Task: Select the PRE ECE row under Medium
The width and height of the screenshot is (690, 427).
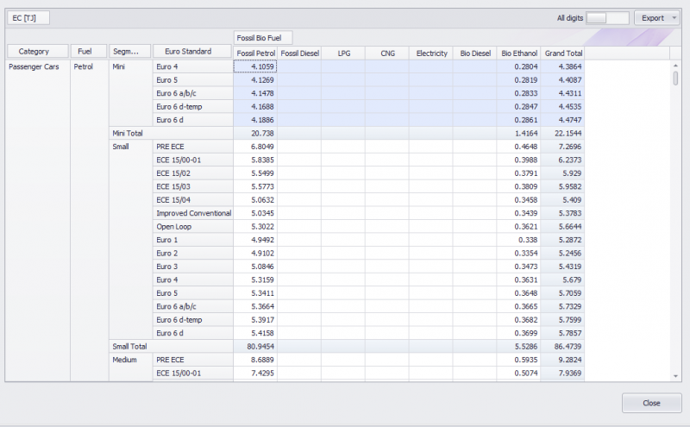Action: (x=192, y=360)
